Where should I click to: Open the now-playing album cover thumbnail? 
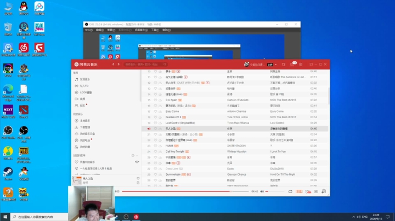point(77,181)
